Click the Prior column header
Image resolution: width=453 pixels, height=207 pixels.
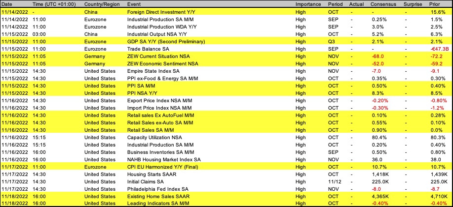435,4
